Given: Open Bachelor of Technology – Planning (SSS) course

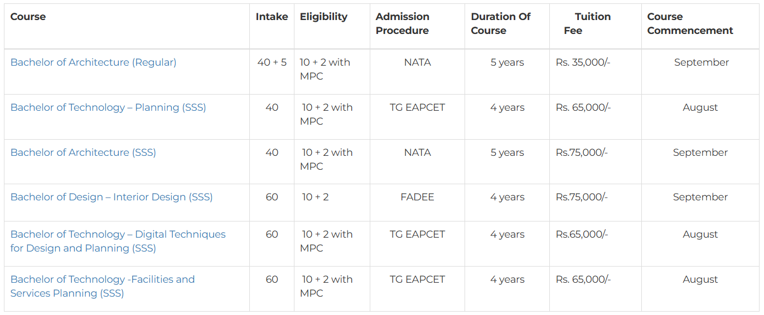Looking at the screenshot, I should click(108, 107).
